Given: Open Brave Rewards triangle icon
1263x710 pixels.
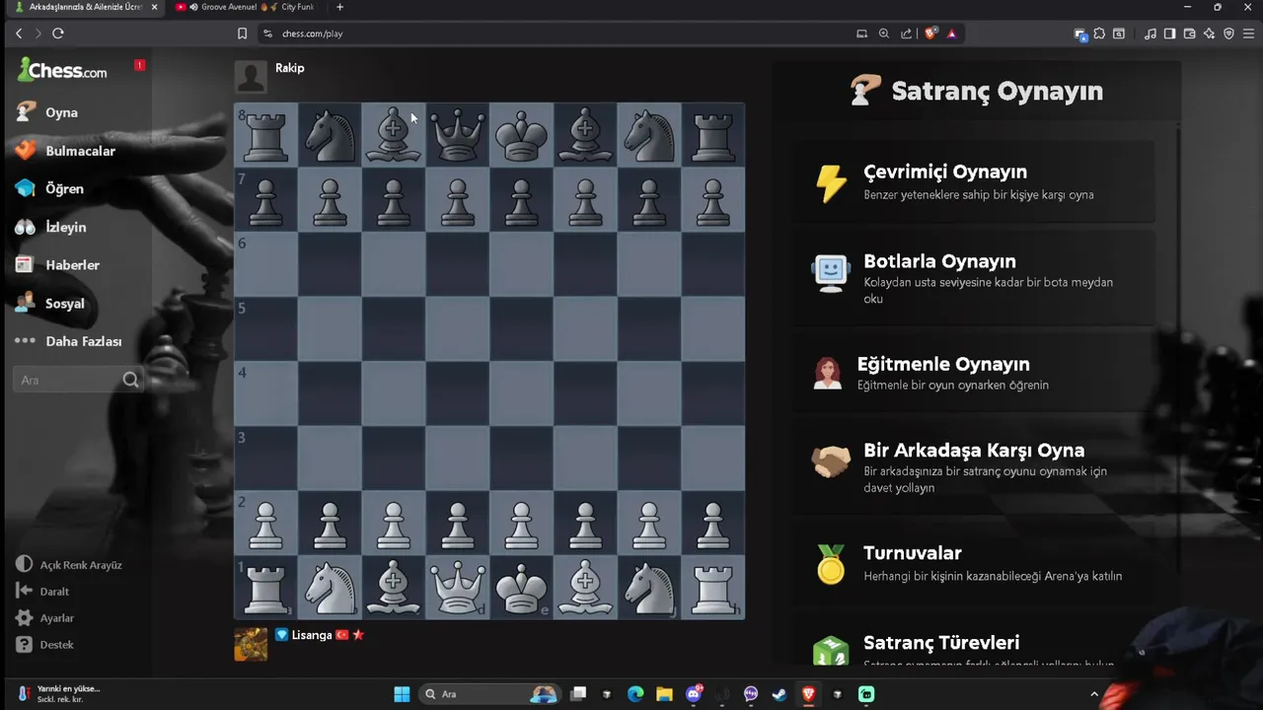Looking at the screenshot, I should point(951,34).
